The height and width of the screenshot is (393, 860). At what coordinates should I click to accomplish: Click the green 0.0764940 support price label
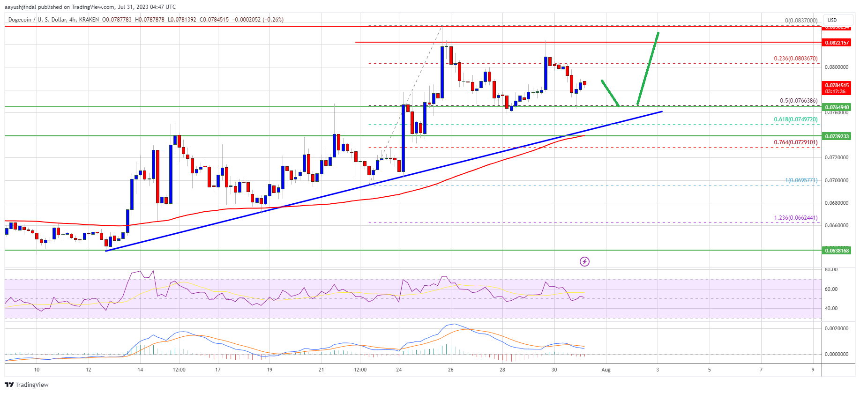click(x=837, y=107)
